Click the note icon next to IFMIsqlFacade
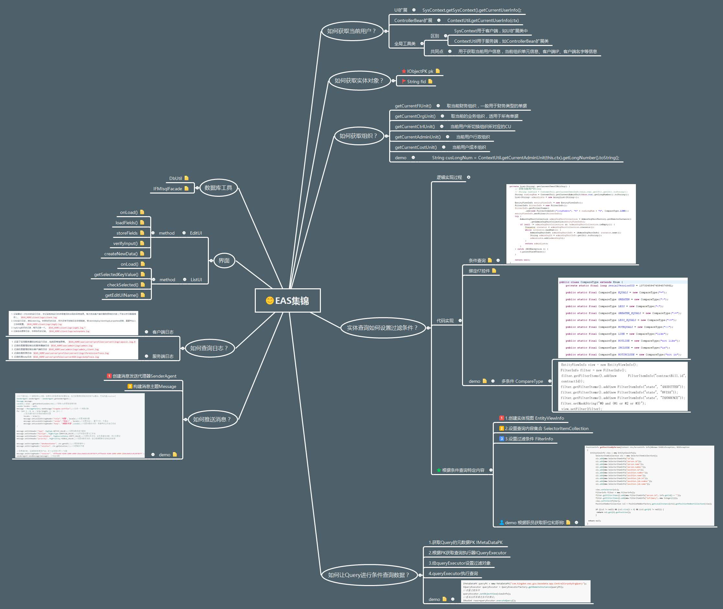Viewport: 723px width, 609px height. point(186,189)
